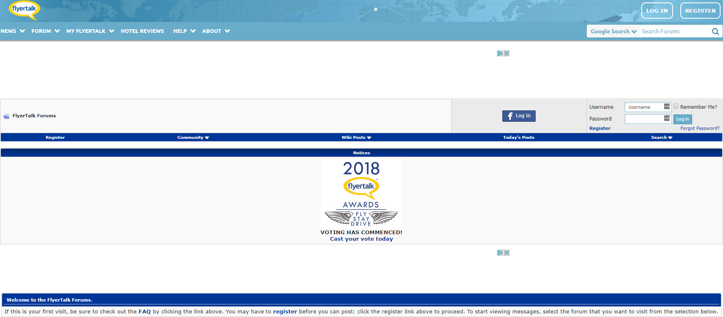Open the FAQ link
This screenshot has width=723, height=317.
145,312
